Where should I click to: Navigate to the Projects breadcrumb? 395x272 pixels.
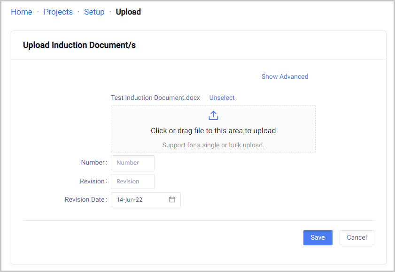pyautogui.click(x=58, y=12)
